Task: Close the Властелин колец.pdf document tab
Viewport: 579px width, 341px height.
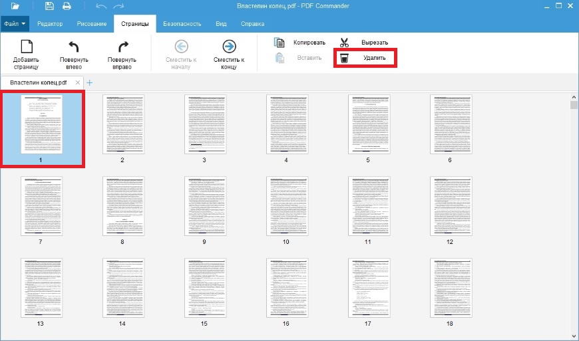Action: click(x=78, y=82)
